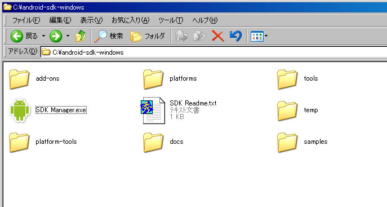
Task: Toggle the フォルダ folders pane
Action: 148,36
